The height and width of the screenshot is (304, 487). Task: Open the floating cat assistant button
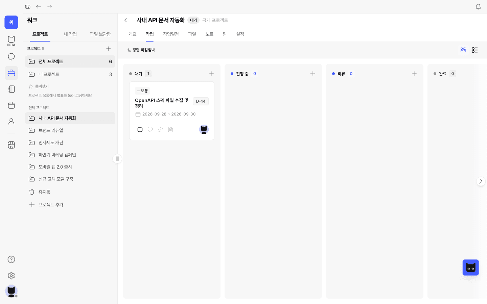pos(471,268)
